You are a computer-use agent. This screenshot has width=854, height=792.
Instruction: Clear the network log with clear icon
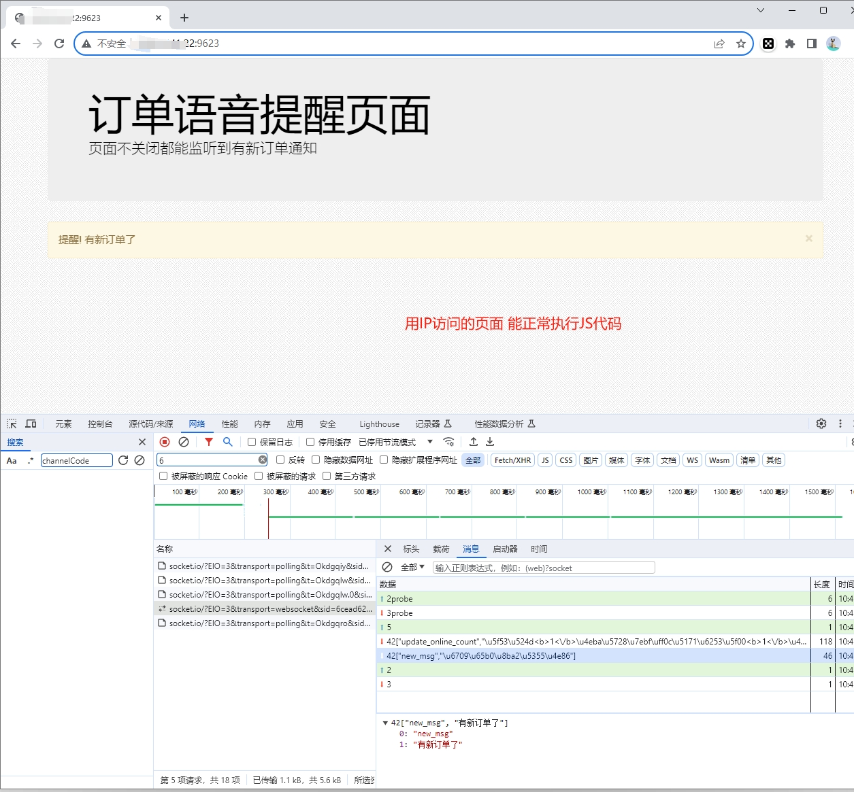click(184, 442)
